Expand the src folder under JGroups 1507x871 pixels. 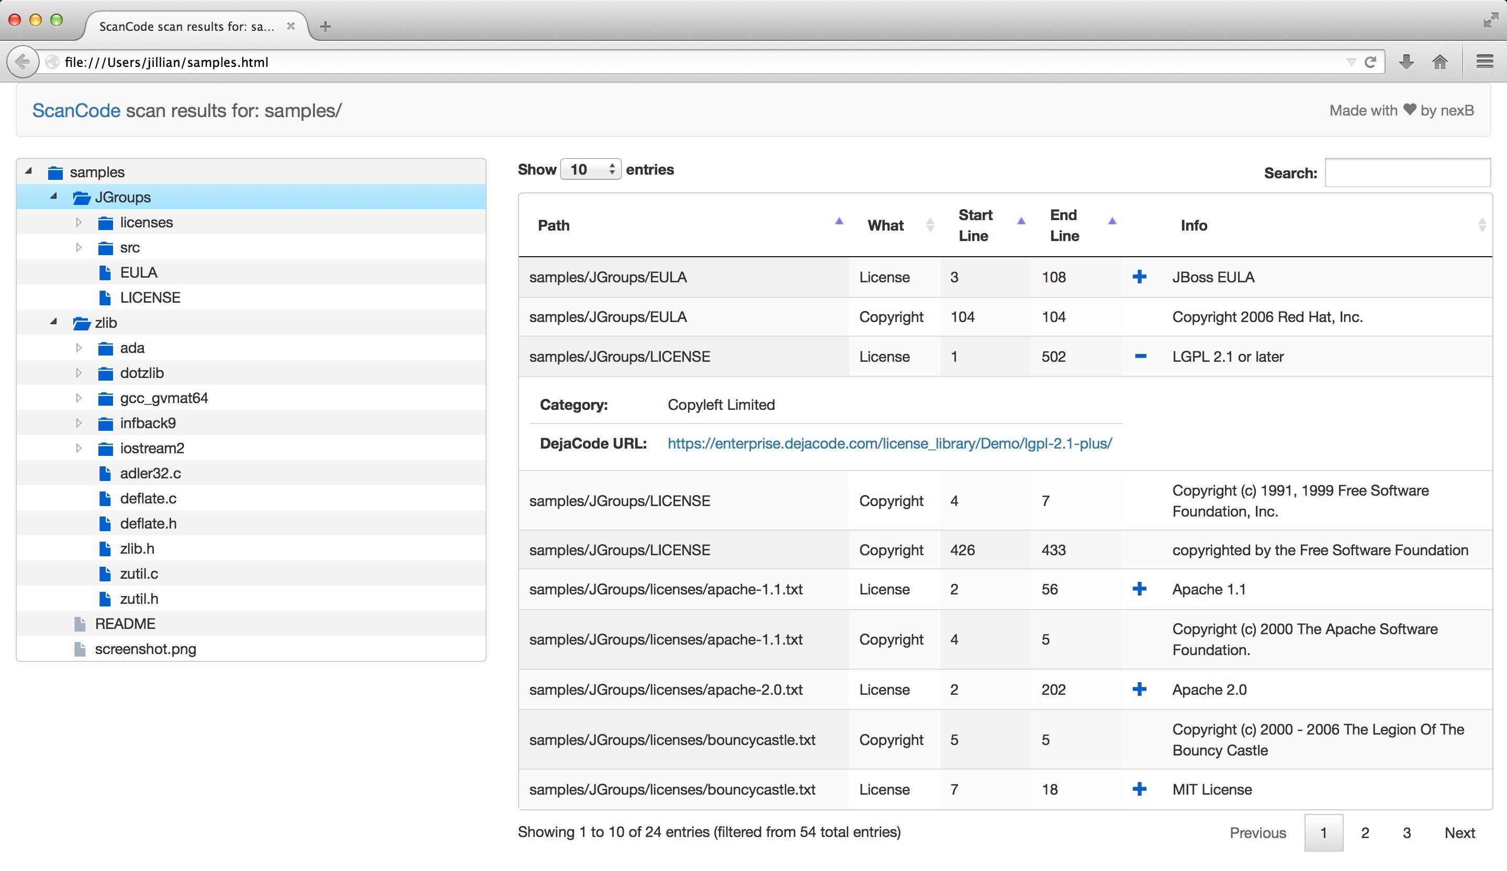[82, 247]
